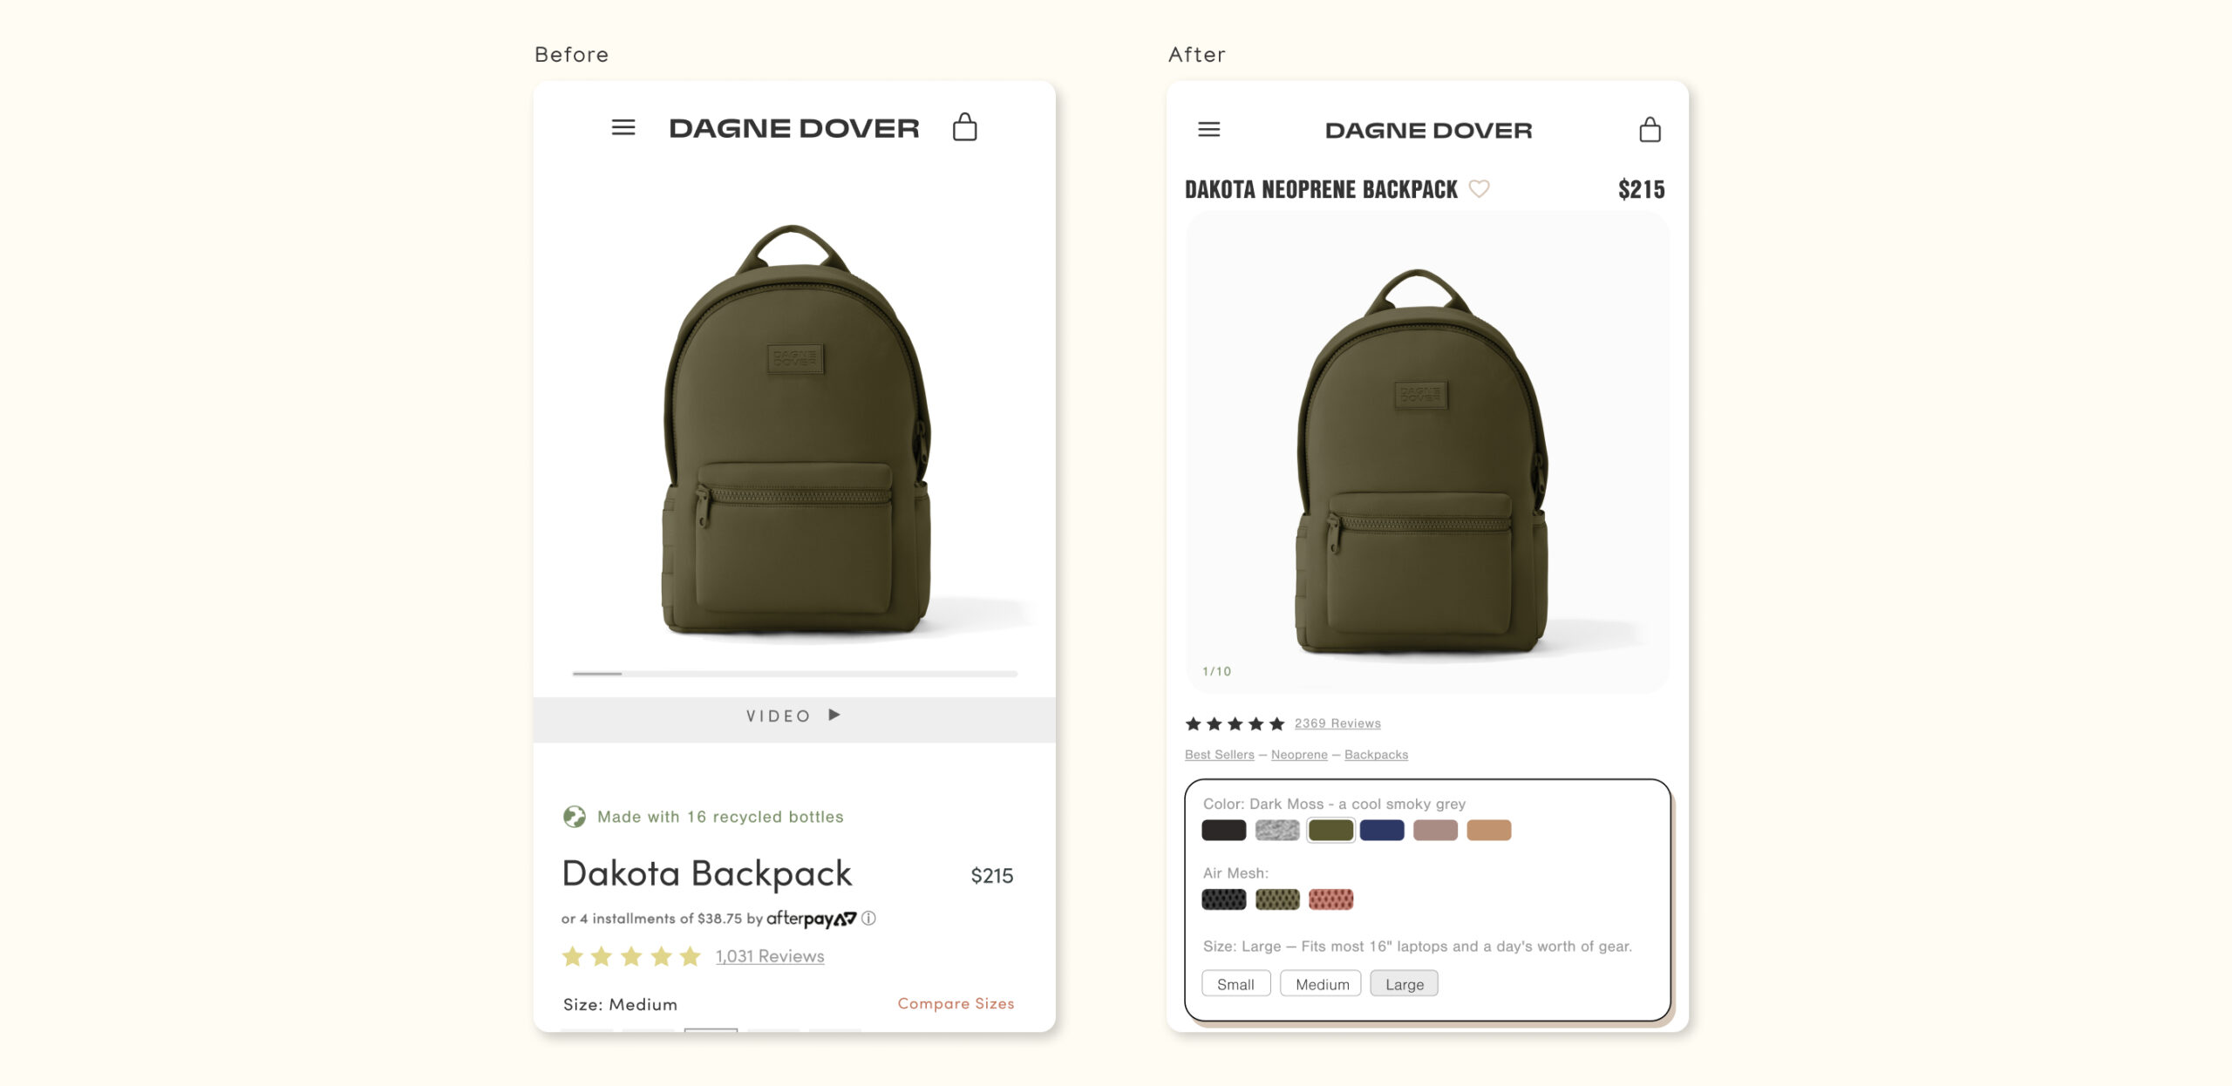The image size is (2232, 1086).
Task: Choose the navy blue color swatch
Action: pos(1382,830)
